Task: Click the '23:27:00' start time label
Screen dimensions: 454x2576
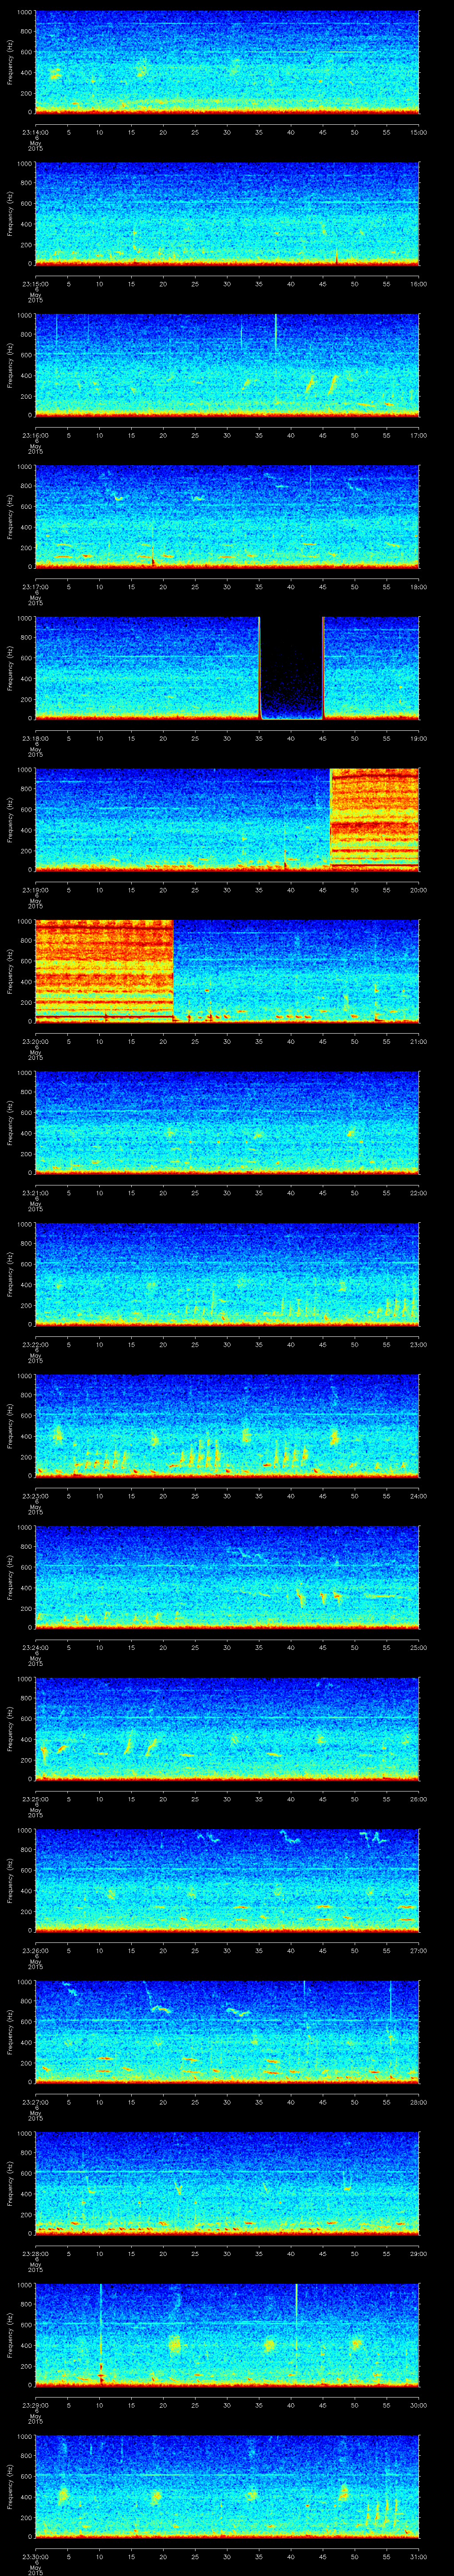Action: pyautogui.click(x=35, y=2102)
